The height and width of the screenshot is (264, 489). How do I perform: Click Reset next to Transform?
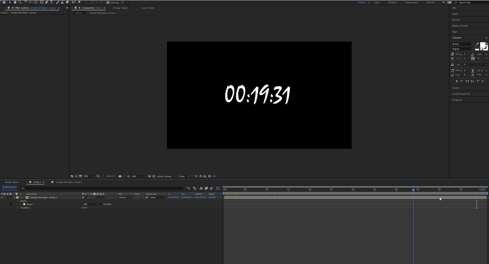pos(84,207)
